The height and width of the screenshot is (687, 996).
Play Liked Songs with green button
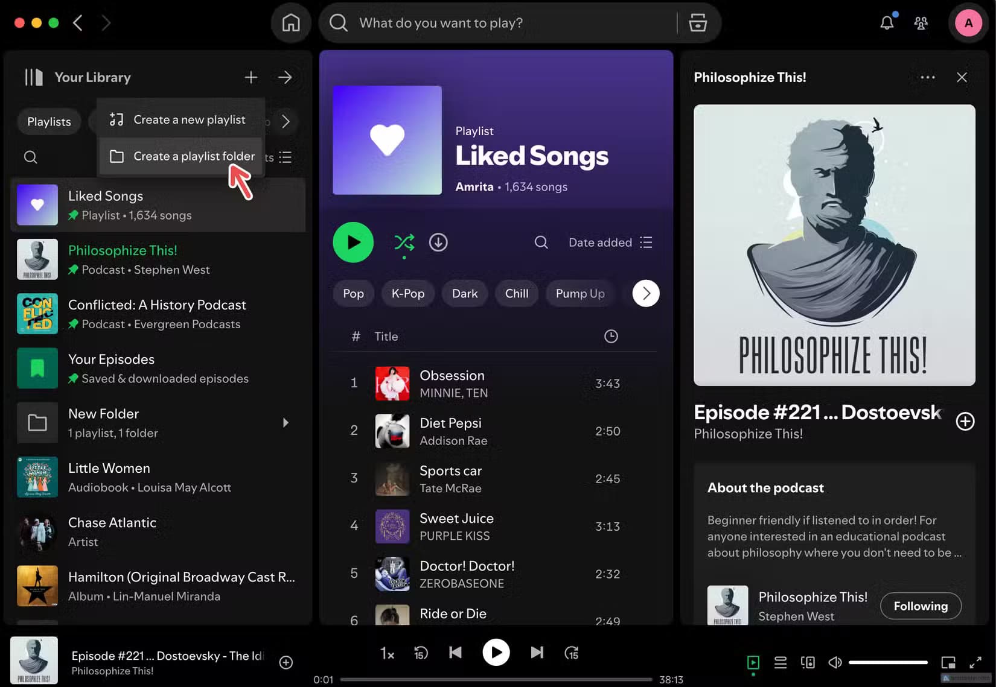coord(353,242)
